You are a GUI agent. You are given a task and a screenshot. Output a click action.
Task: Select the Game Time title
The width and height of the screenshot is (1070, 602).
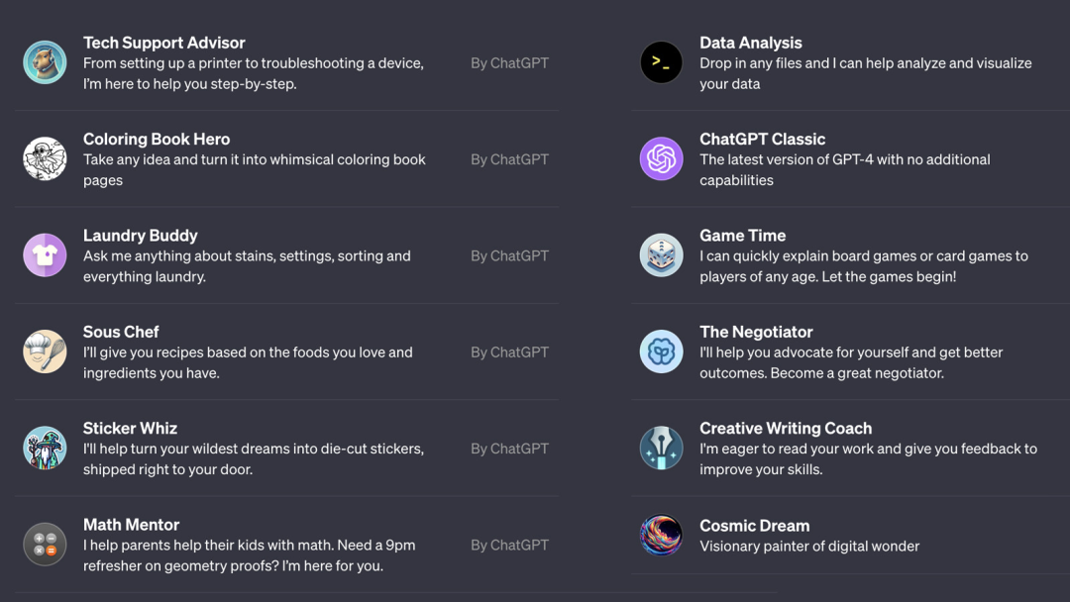click(742, 236)
